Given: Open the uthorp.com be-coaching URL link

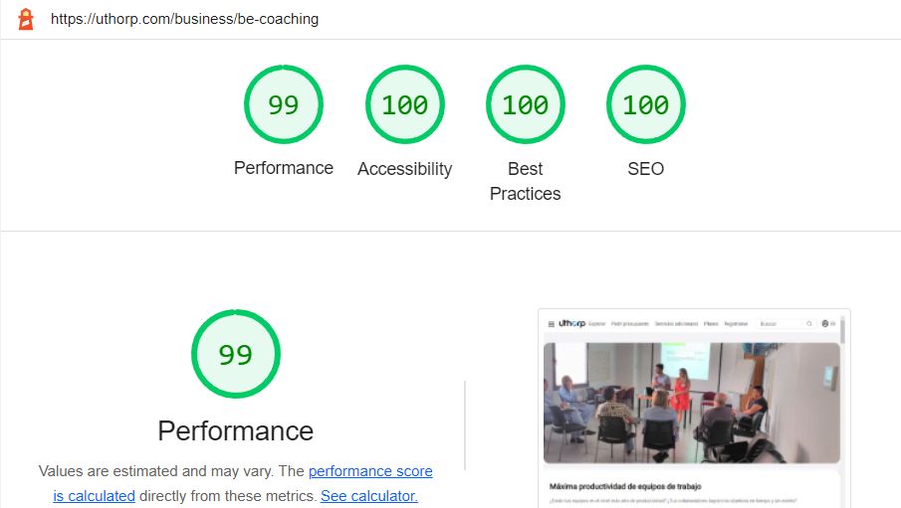Looking at the screenshot, I should click(184, 19).
